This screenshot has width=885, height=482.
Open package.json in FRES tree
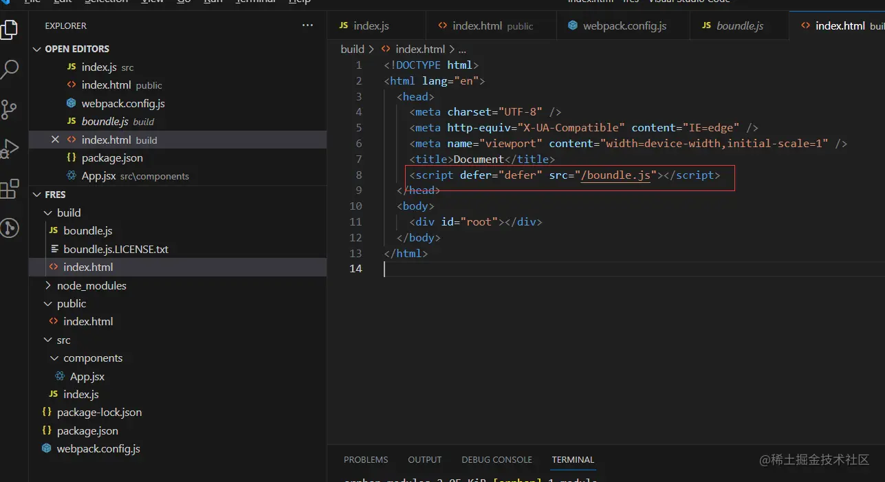pos(177,430)
